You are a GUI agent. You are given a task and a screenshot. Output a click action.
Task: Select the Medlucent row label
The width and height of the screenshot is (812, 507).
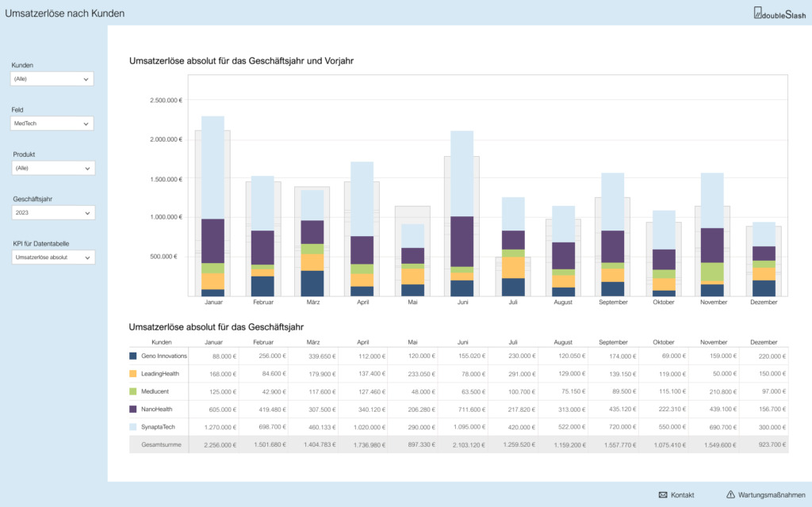point(155,391)
